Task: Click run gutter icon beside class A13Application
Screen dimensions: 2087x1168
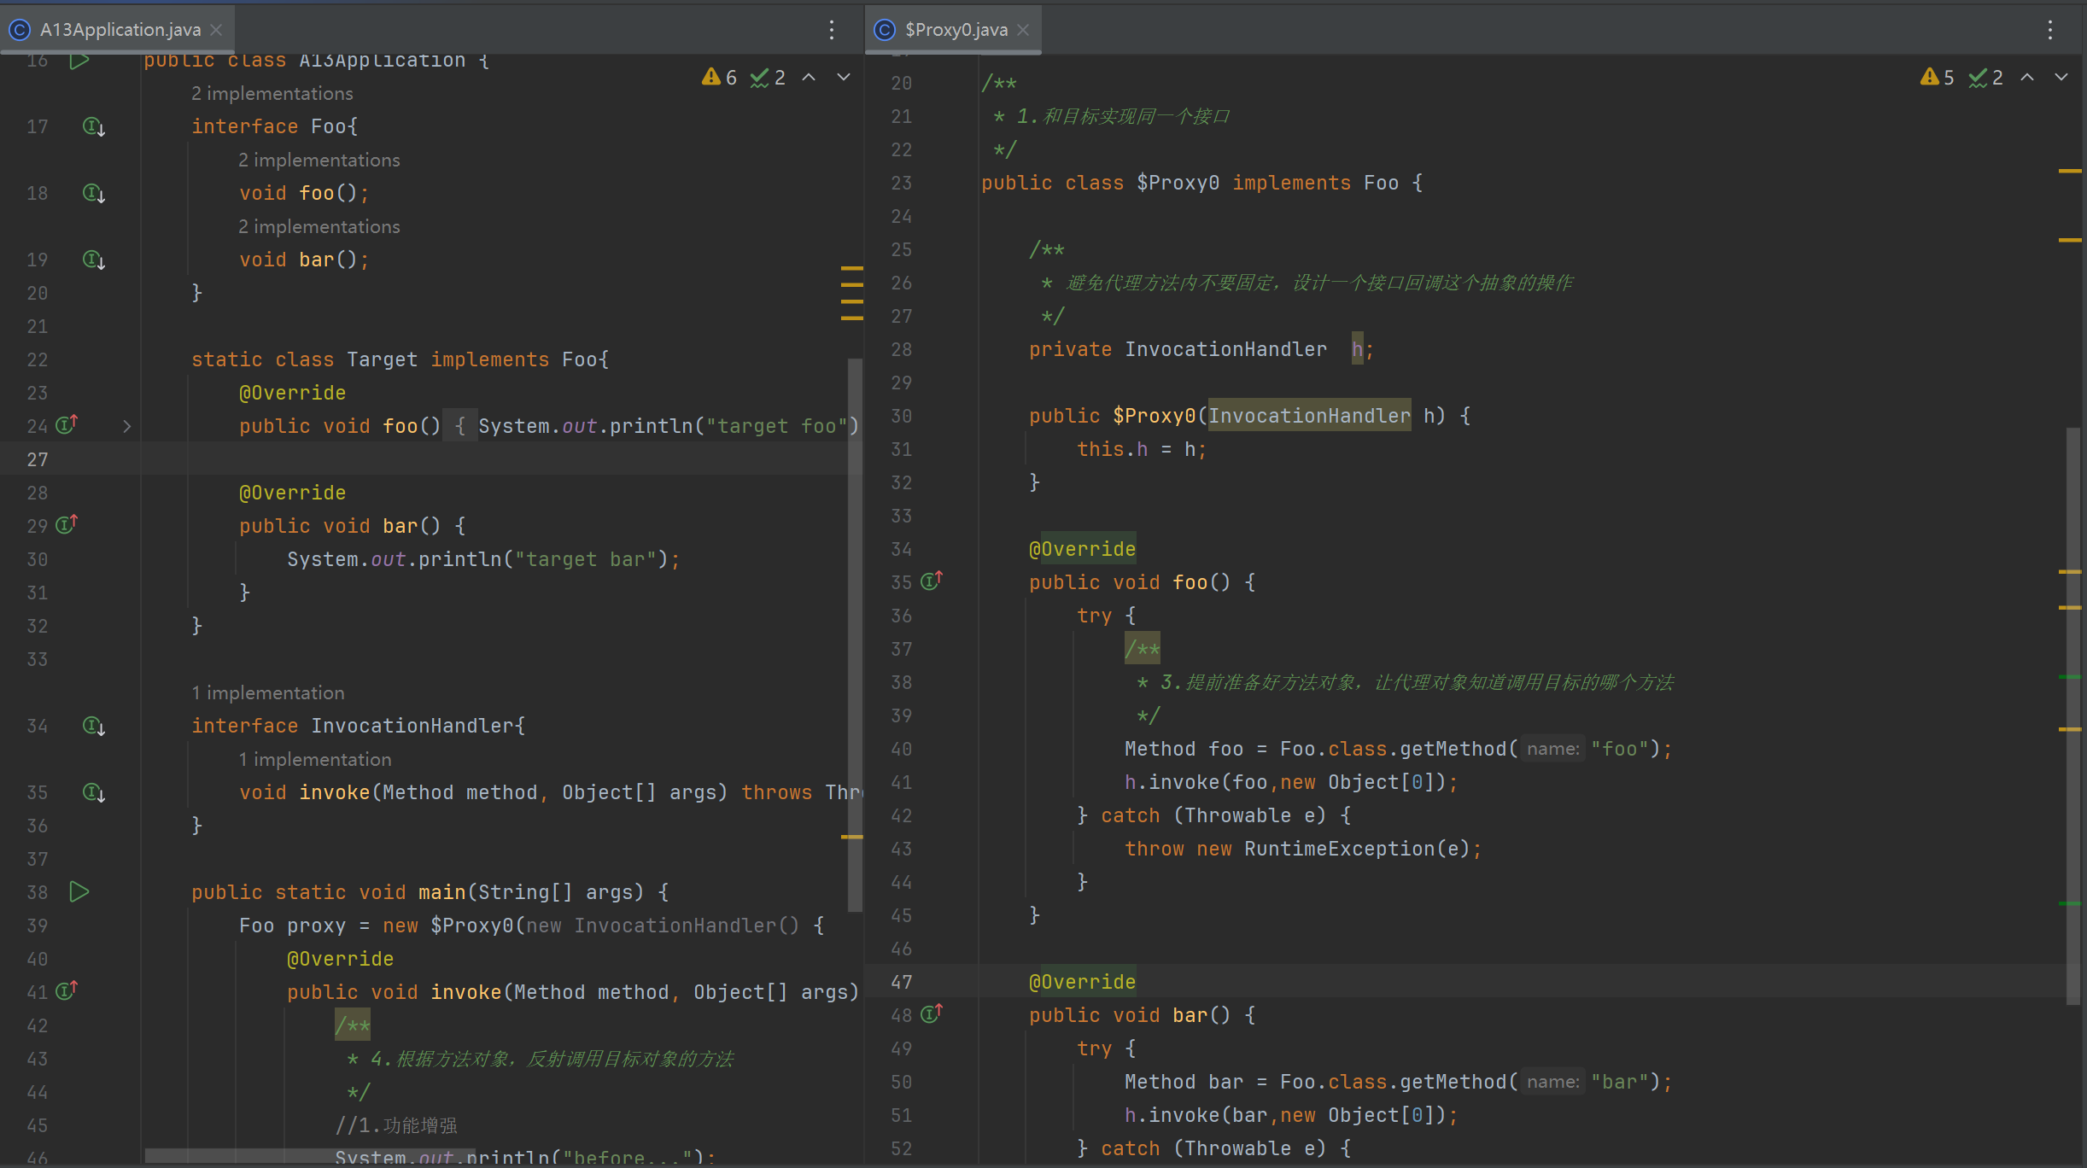Action: [x=79, y=61]
